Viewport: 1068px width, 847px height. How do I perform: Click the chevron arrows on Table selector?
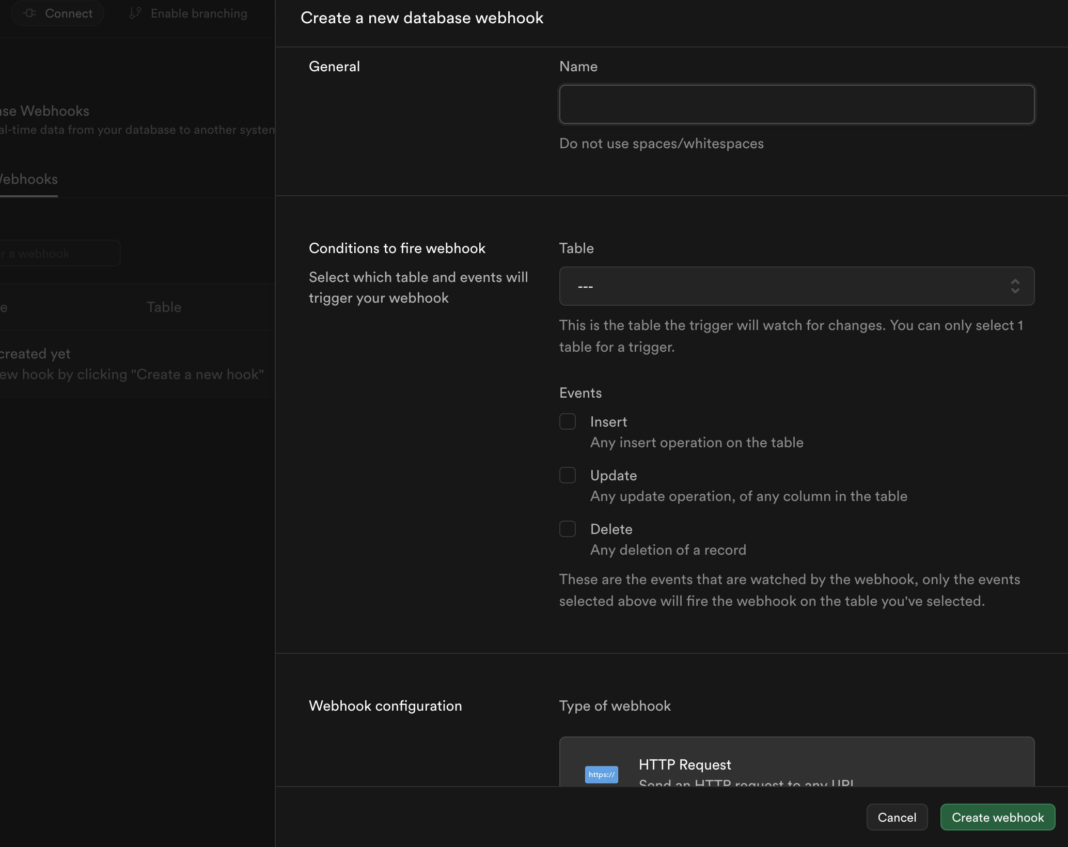(x=1015, y=286)
